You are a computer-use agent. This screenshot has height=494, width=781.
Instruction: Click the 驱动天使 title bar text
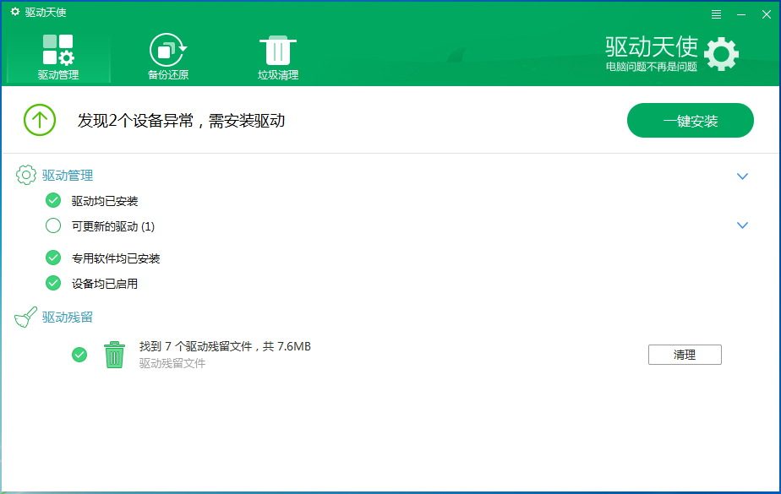[46, 13]
